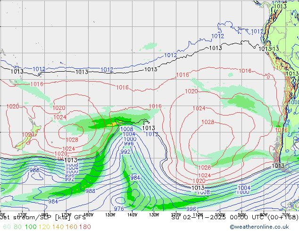
Task: Click the 80W longitude label
Action: coord(264,214)
